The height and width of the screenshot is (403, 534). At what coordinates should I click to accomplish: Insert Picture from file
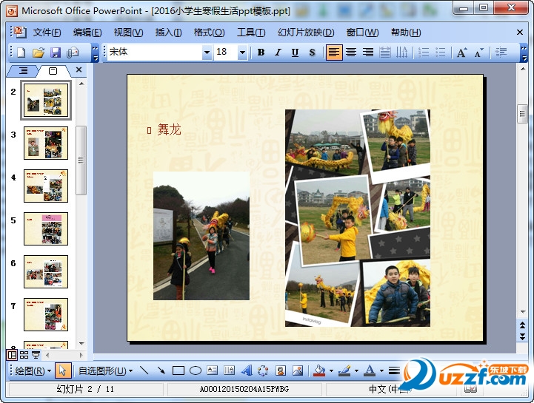click(297, 370)
